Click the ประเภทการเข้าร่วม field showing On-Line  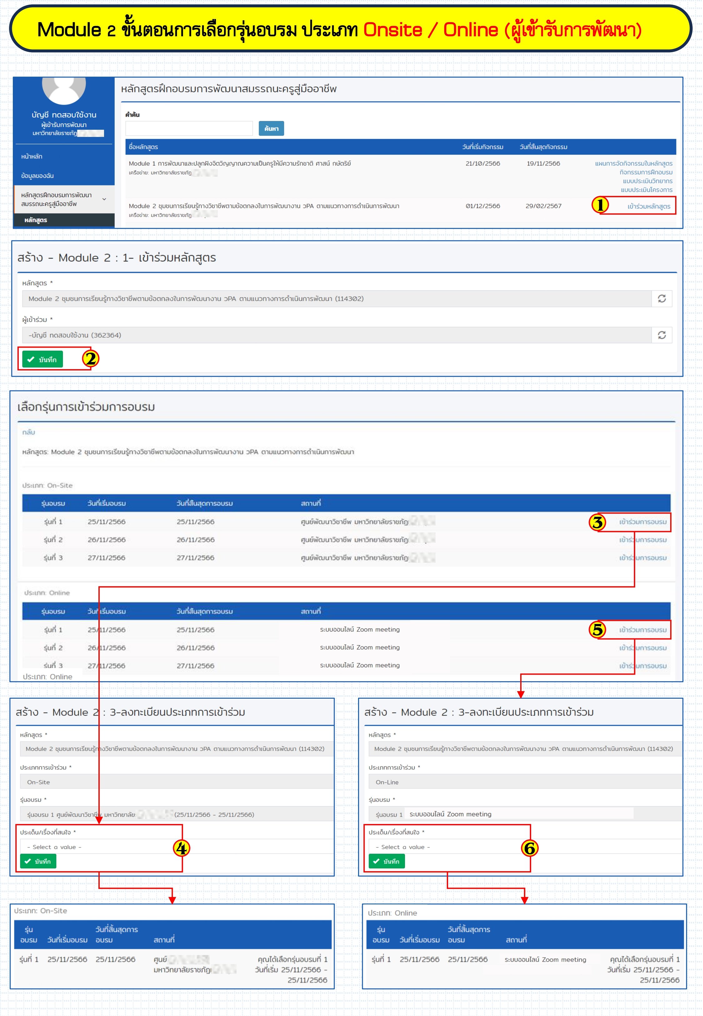point(525,782)
